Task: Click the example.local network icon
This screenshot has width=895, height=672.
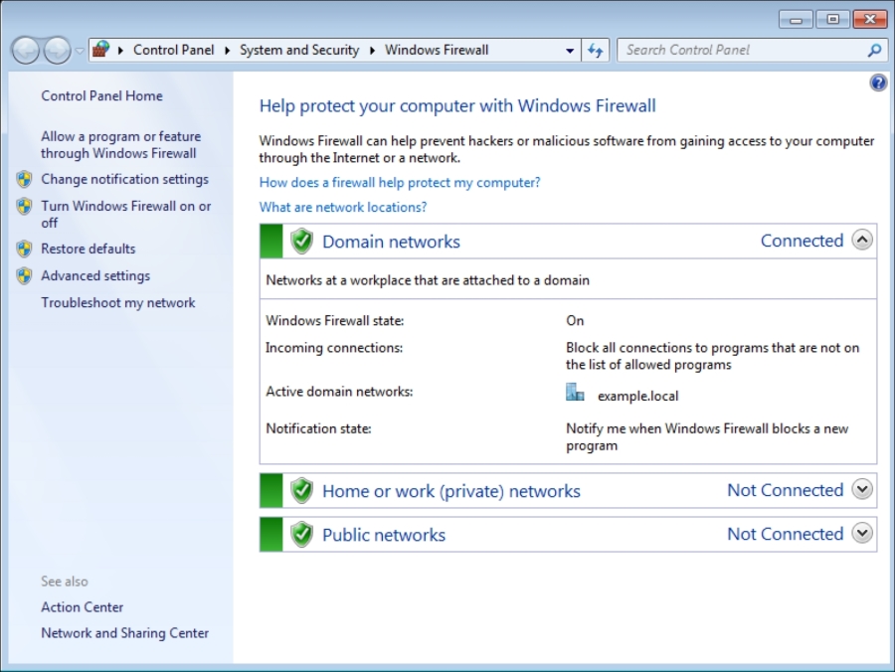Action: point(575,394)
